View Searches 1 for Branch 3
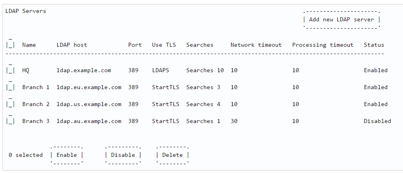This screenshot has width=403, height=173. tap(203, 121)
